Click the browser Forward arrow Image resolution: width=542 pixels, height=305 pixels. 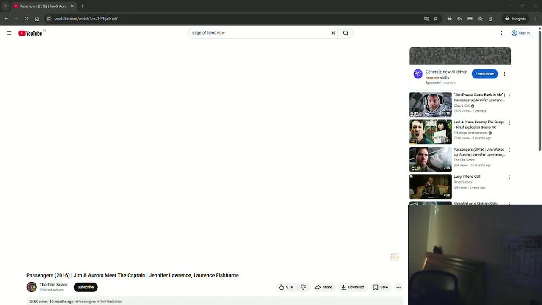(17, 19)
